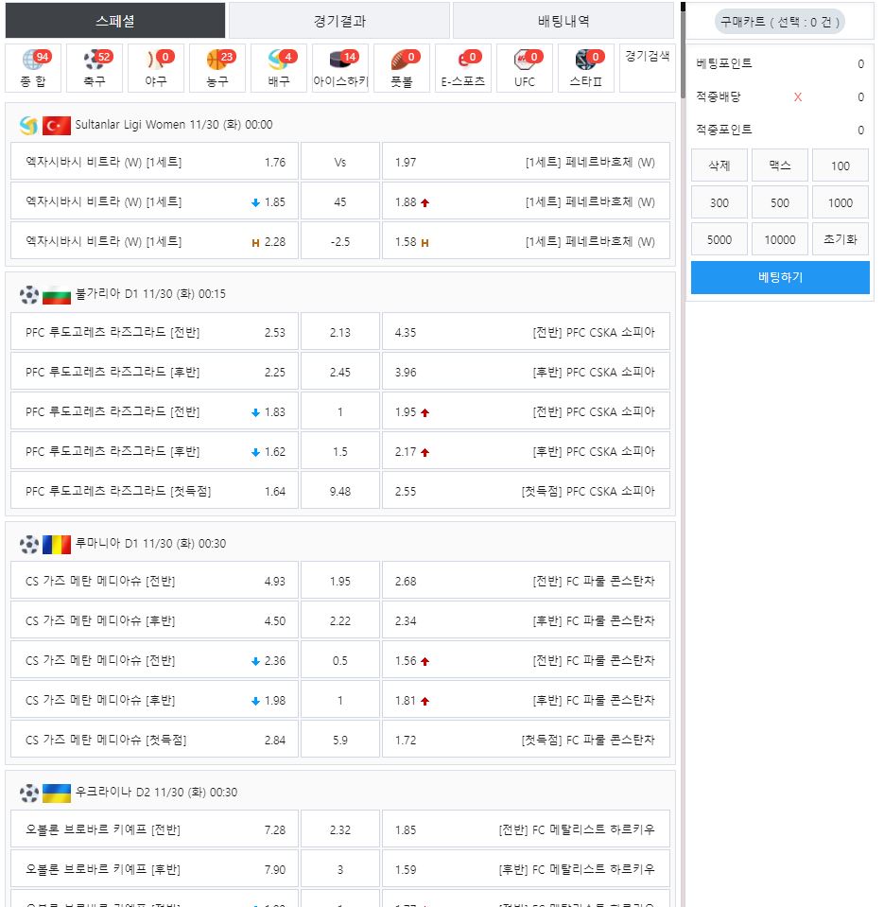Click the Turkey flag for Sultanlar Ligi
884x907 pixels.
[56, 125]
